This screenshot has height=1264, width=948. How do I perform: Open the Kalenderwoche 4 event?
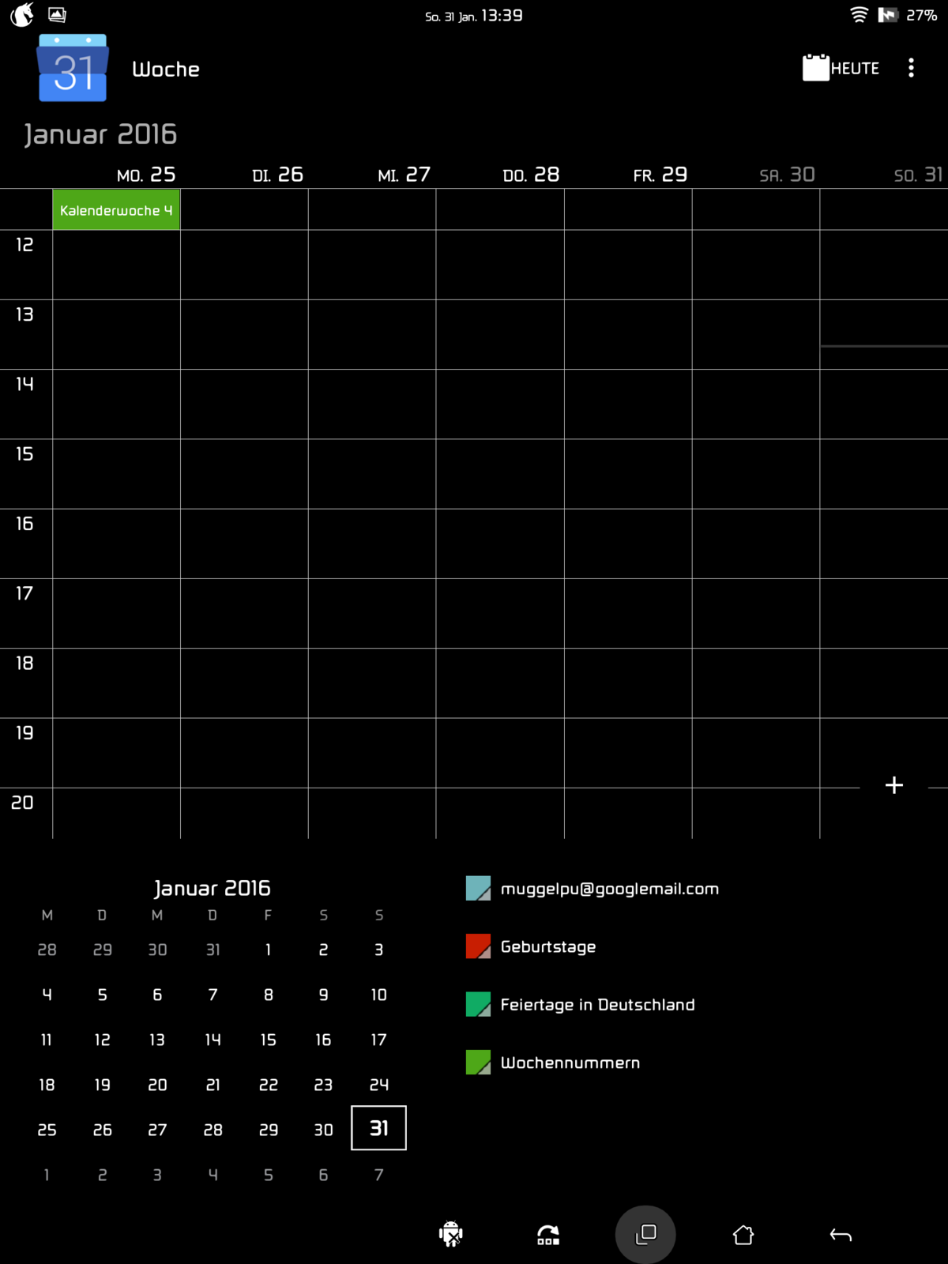point(116,210)
